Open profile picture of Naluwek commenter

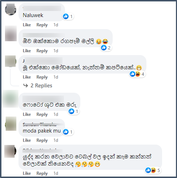click(11, 9)
